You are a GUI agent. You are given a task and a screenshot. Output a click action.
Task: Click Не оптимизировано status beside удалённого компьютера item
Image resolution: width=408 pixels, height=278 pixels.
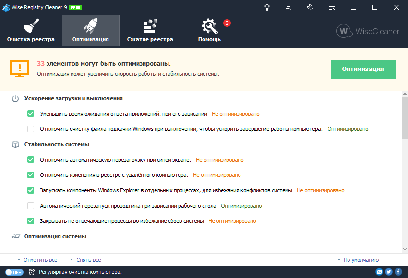(217, 175)
